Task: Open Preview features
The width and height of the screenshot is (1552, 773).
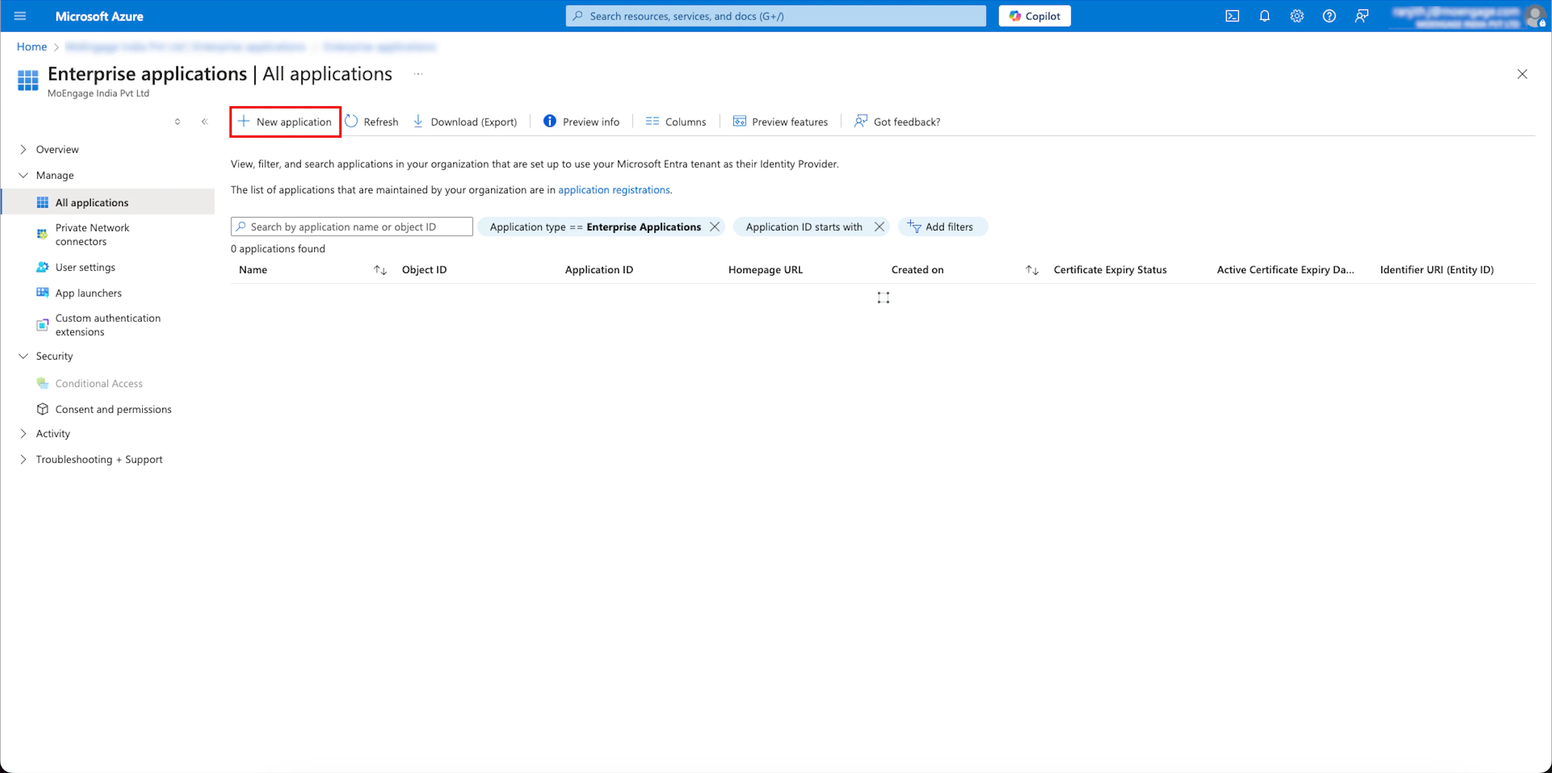Action: (780, 122)
